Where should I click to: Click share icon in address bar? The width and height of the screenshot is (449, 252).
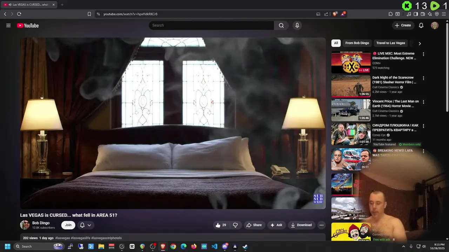(326, 14)
